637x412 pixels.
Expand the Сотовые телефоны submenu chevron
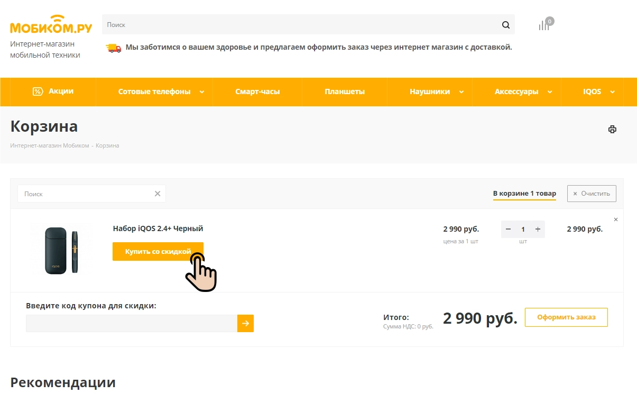(x=201, y=92)
